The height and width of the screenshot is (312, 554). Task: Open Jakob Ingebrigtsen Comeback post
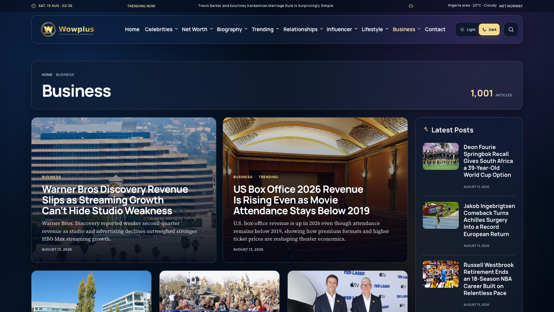[x=489, y=220]
